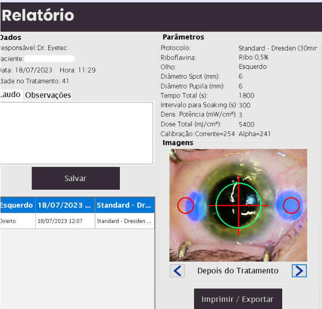Click the Salvar button

point(76,178)
